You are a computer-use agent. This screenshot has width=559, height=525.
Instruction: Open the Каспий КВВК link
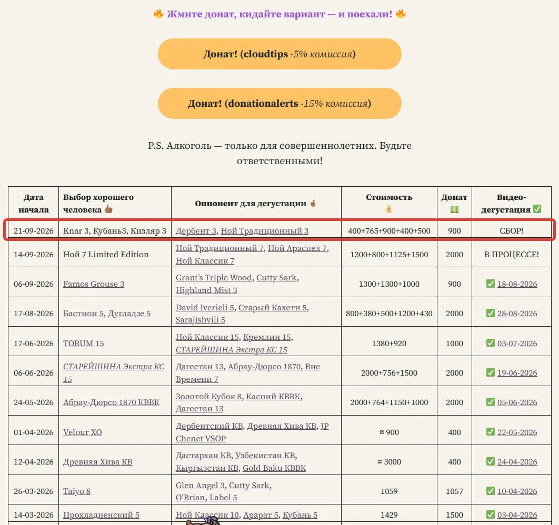click(273, 397)
